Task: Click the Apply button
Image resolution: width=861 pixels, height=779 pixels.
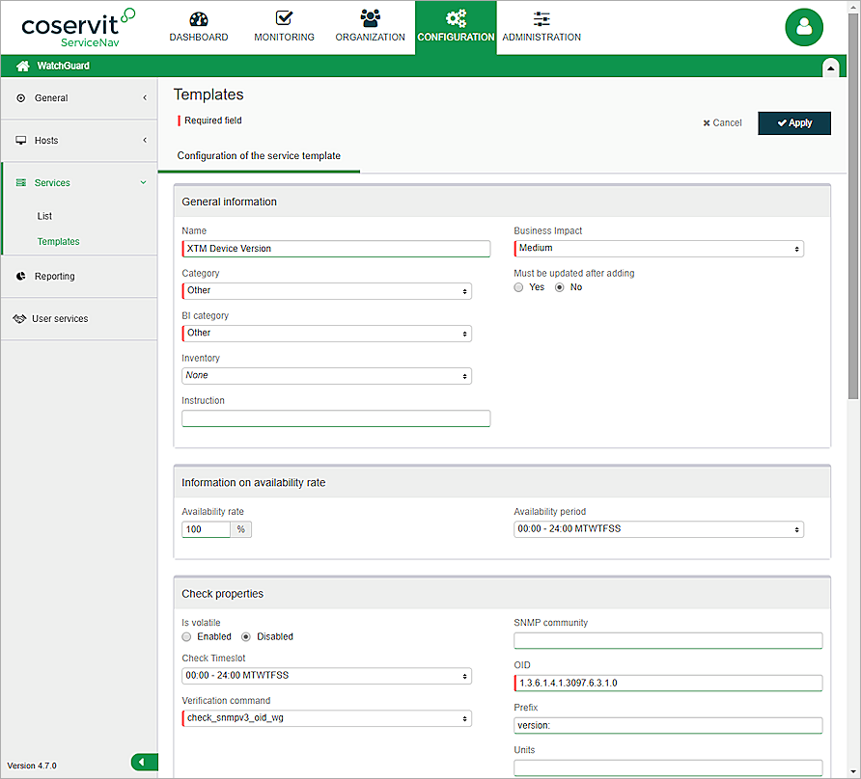Action: click(793, 123)
